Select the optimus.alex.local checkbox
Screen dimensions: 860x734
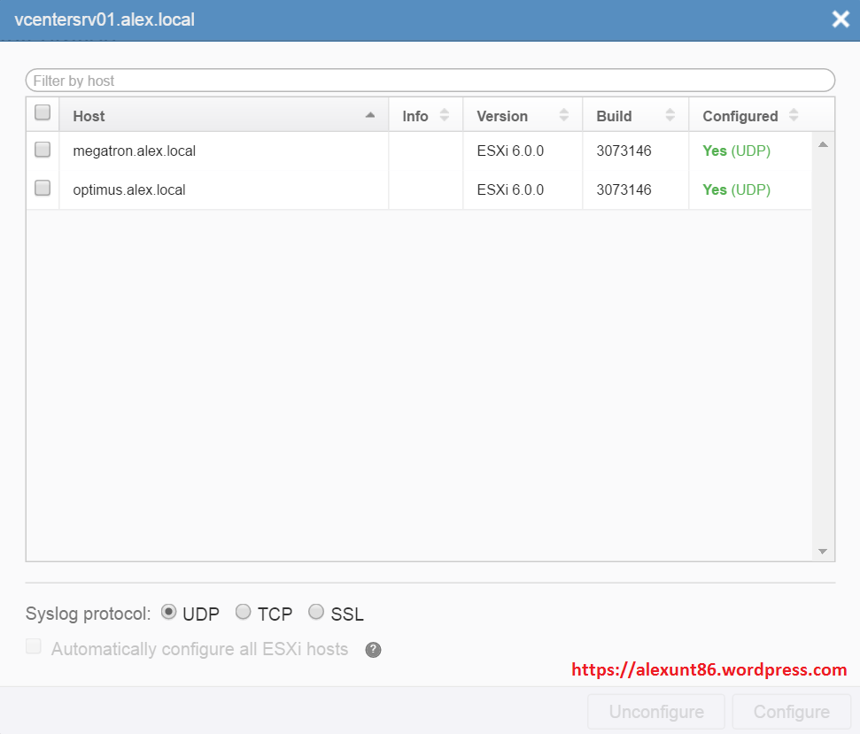(x=43, y=188)
